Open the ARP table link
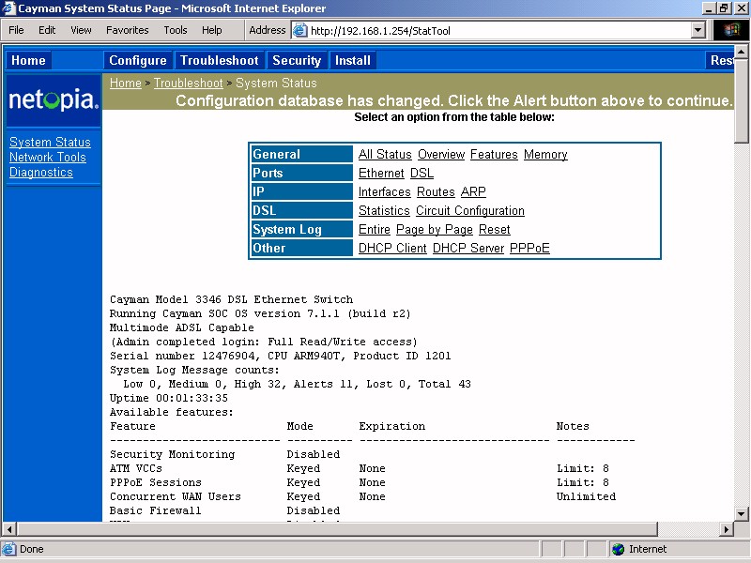This screenshot has width=751, height=563. click(x=473, y=191)
